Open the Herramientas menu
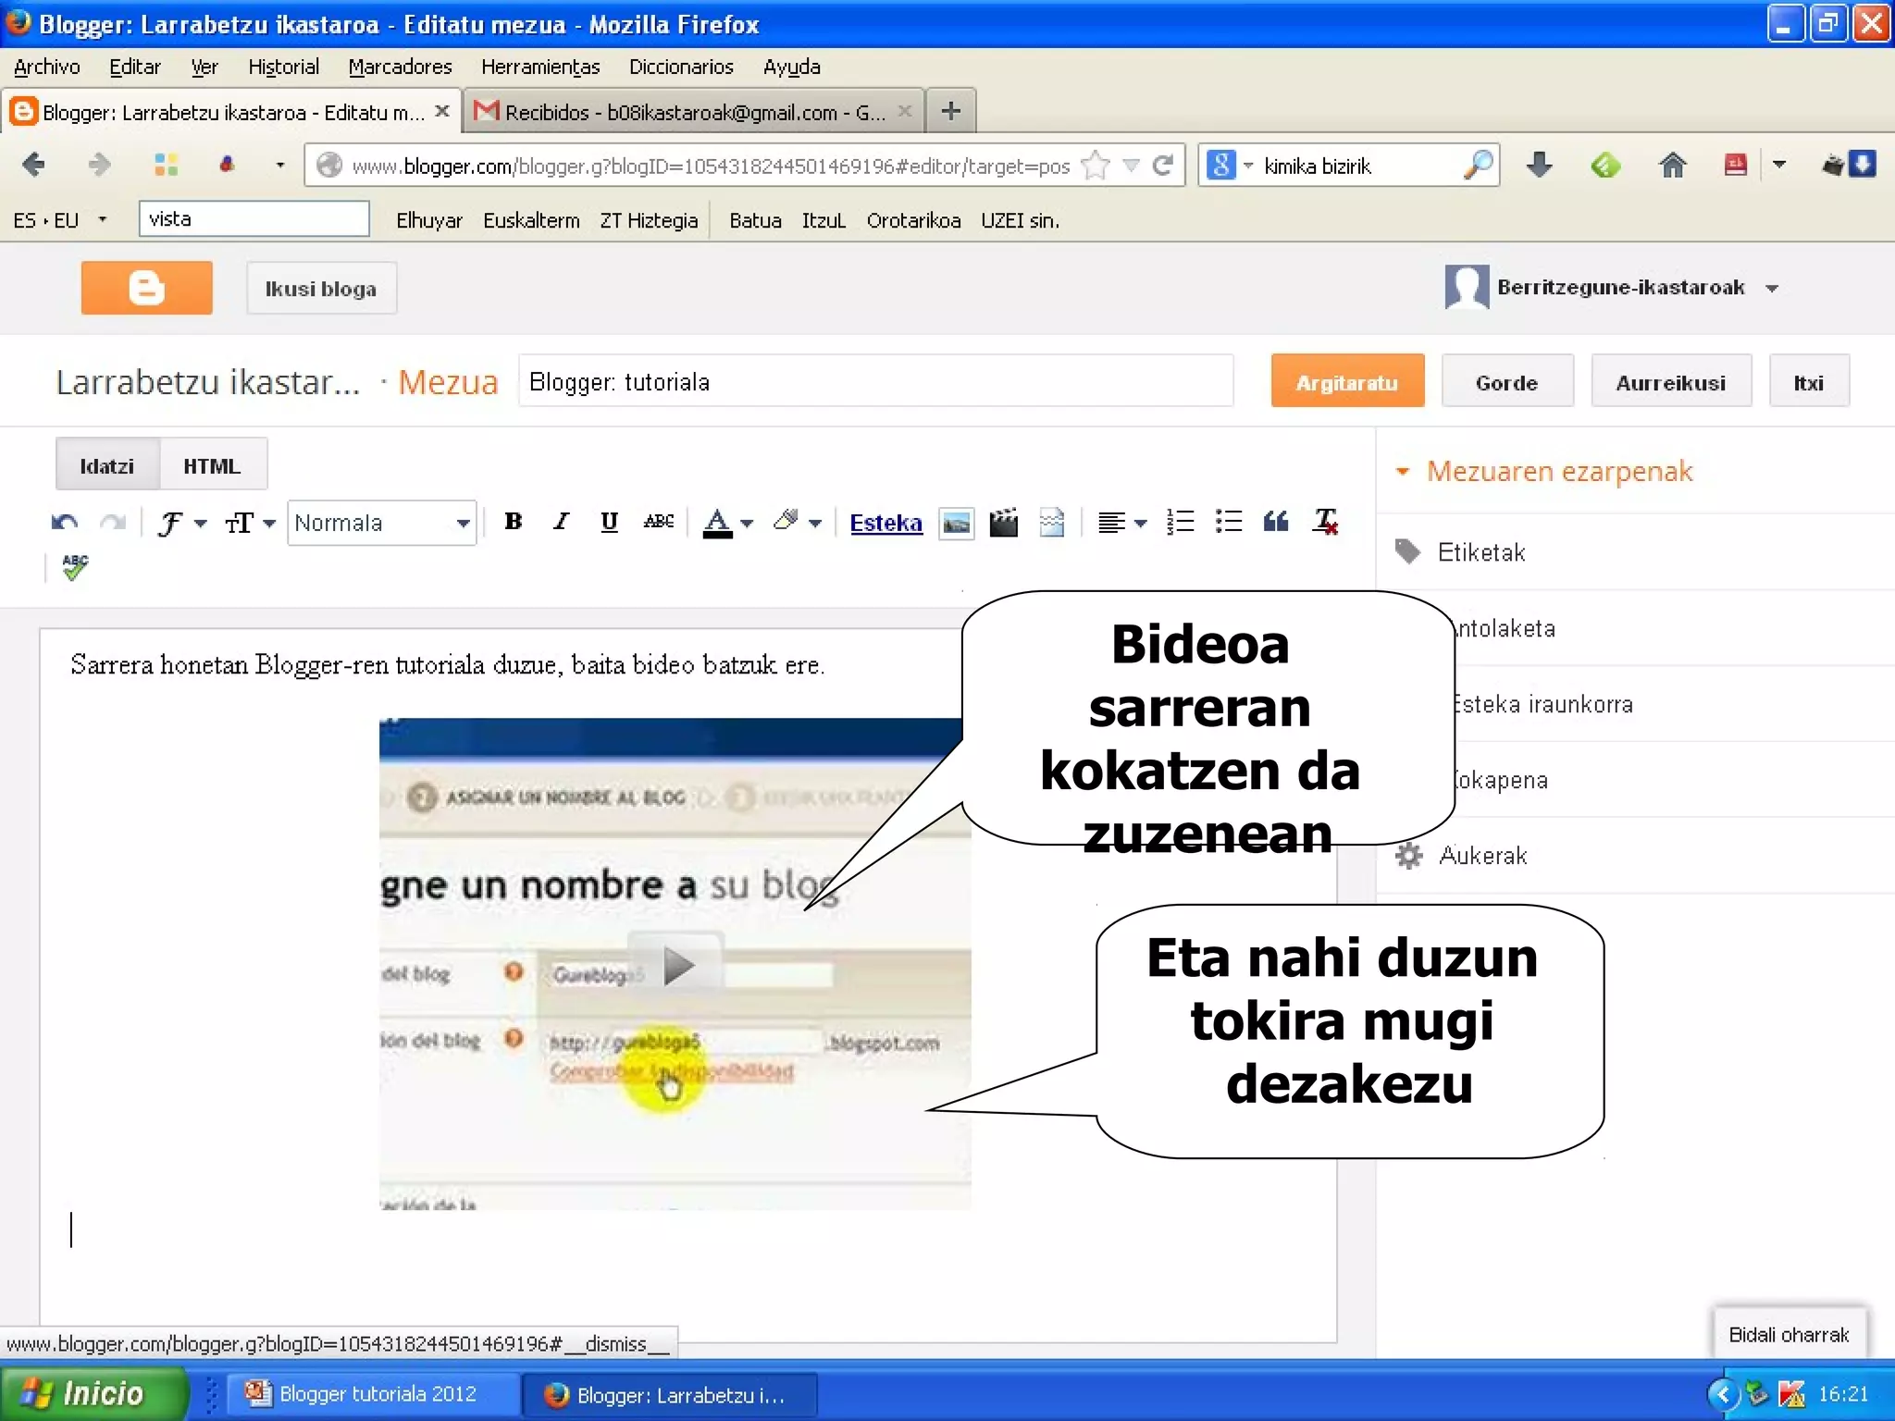 tap(539, 67)
